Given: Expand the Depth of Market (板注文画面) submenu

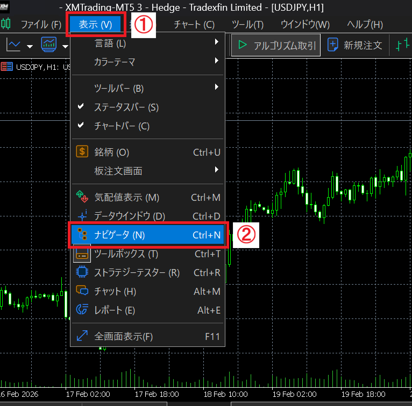Looking at the screenshot, I should pyautogui.click(x=147, y=171).
